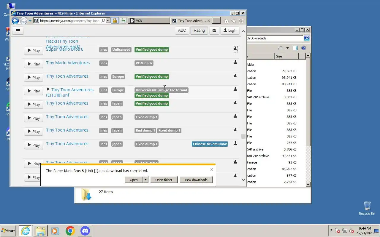The image size is (380, 237).
Task: Click View downloads button
Action: (x=196, y=180)
